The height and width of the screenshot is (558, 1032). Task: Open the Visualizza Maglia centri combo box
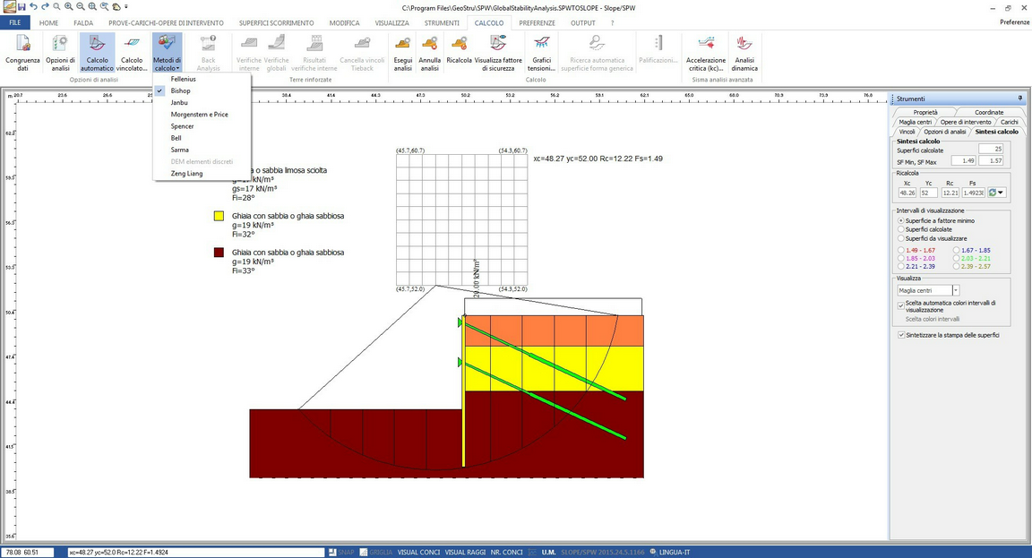(x=928, y=290)
